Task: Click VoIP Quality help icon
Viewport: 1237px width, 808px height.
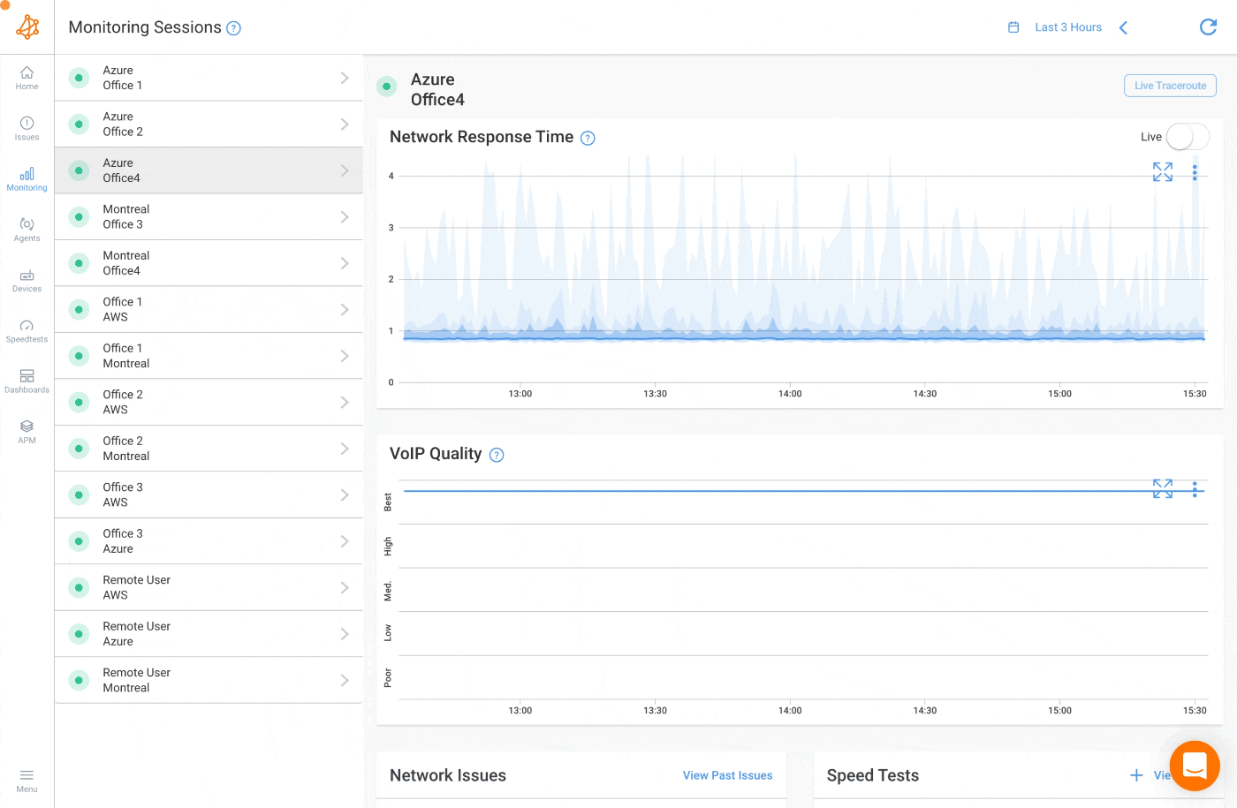Action: pyautogui.click(x=497, y=455)
